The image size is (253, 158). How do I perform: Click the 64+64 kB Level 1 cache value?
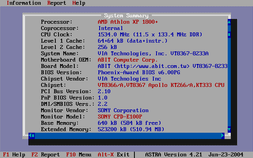coord(132,41)
